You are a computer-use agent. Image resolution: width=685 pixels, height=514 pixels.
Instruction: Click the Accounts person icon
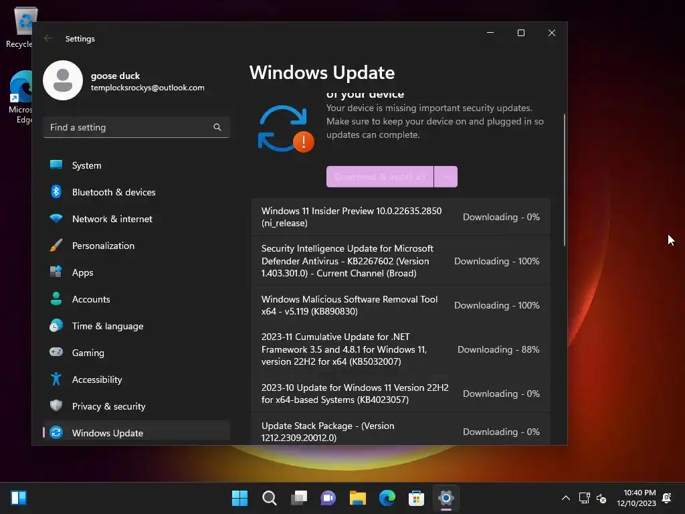[x=56, y=298]
